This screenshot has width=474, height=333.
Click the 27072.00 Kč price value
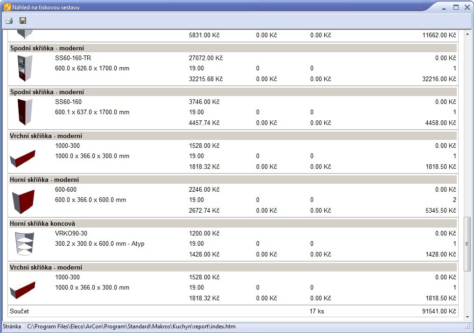point(206,58)
